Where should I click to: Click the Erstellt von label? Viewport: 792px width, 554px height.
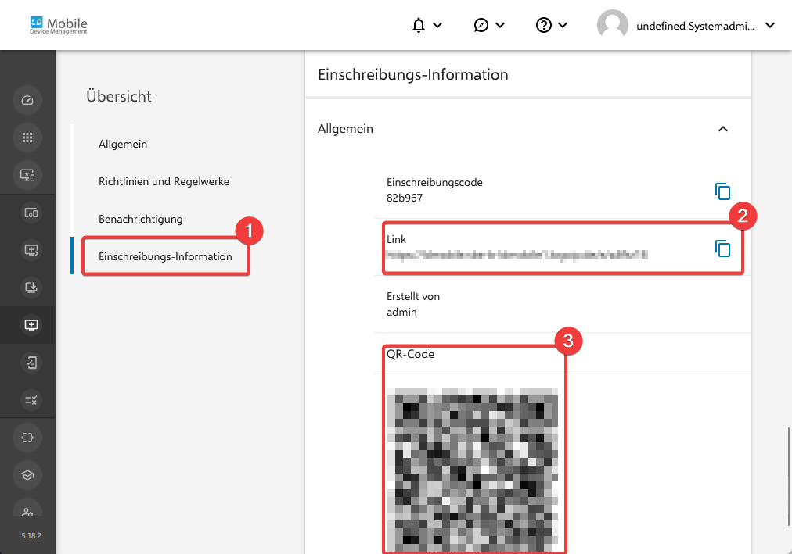(412, 296)
